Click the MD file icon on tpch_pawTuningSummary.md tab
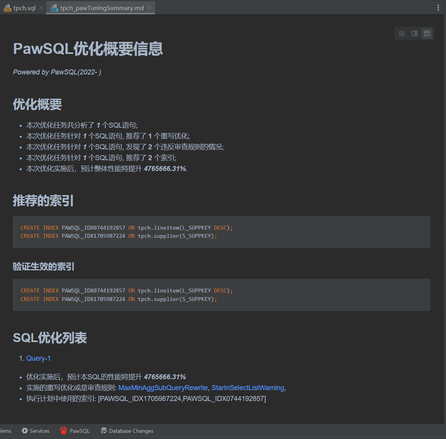 54,8
